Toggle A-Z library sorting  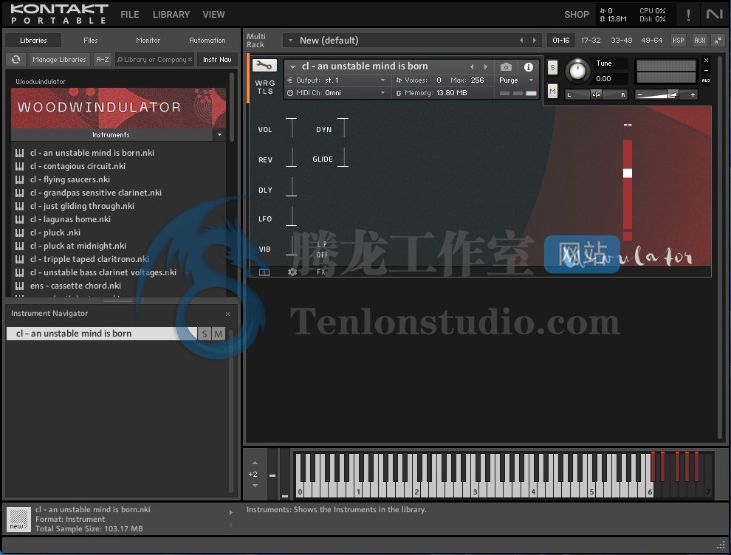(103, 60)
